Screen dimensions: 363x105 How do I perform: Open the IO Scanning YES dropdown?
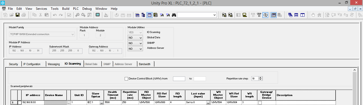point(135,32)
